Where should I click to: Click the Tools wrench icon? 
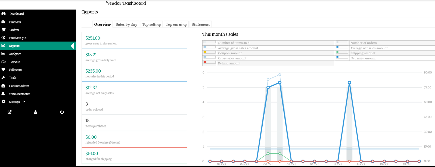[x=3, y=78]
